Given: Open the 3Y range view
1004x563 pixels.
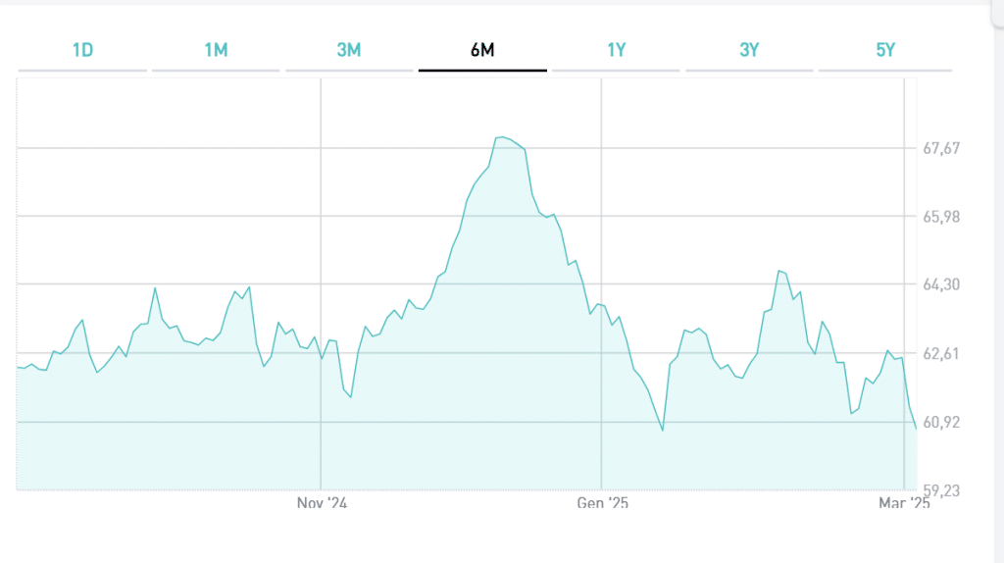Looking at the screenshot, I should (x=749, y=50).
